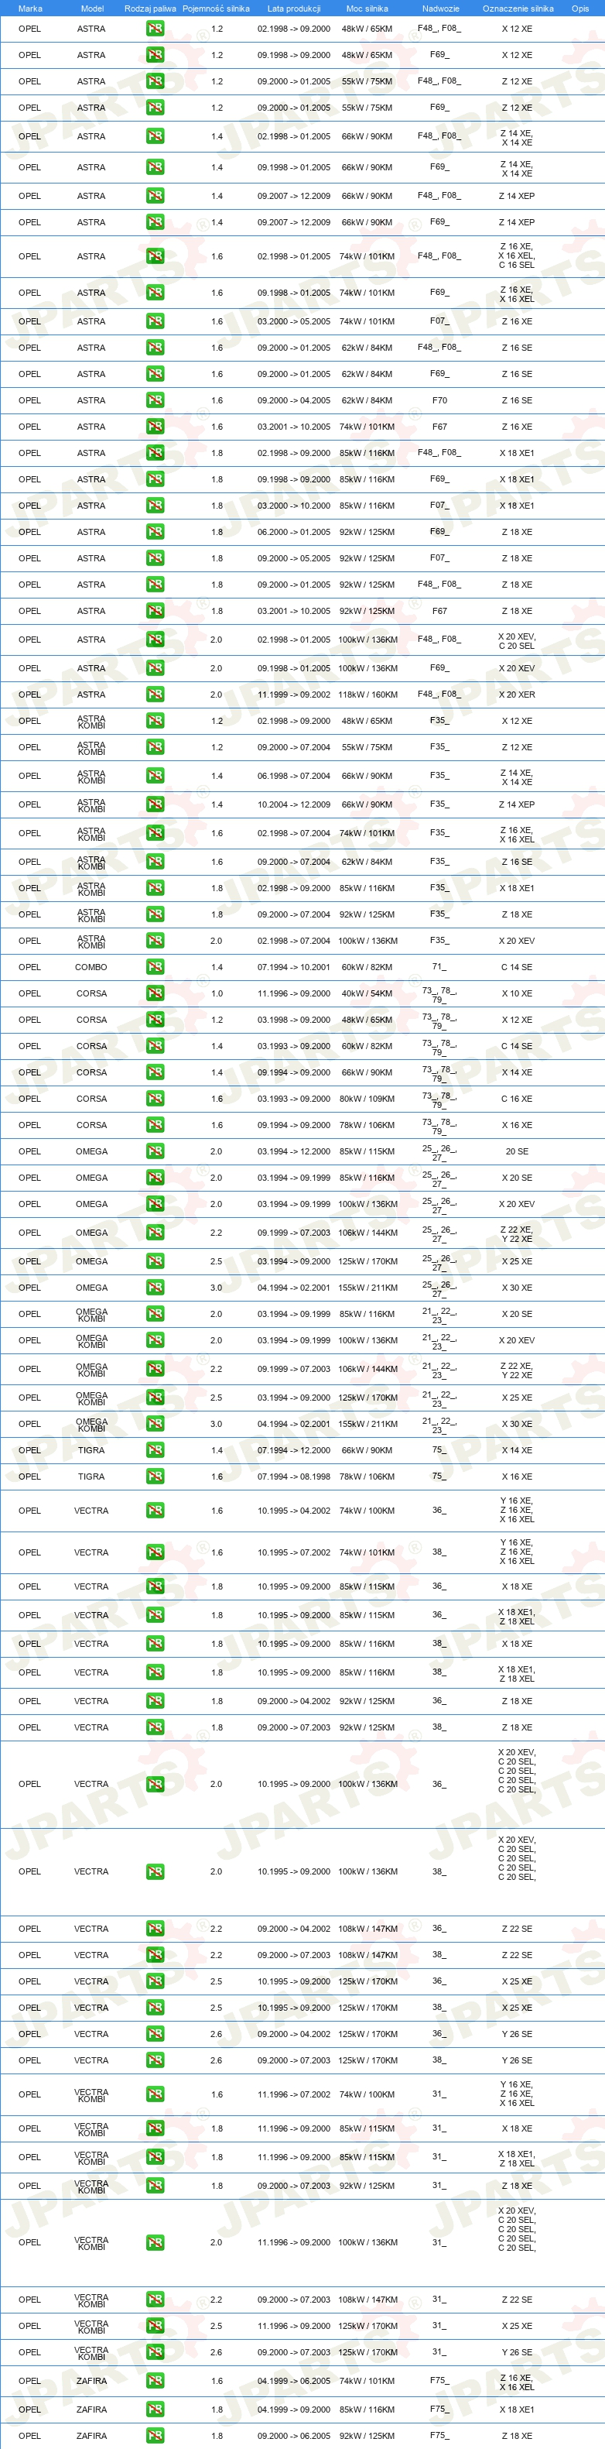
Task: Click the fuel icon in the Zafira 1.6 row
Action: click(x=155, y=2381)
